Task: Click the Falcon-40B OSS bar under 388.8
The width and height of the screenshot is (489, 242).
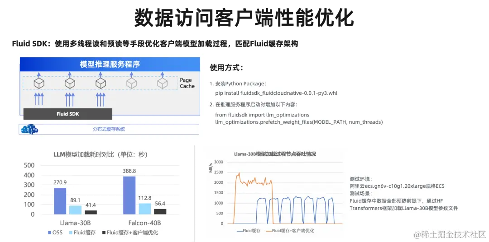Action: click(x=129, y=195)
